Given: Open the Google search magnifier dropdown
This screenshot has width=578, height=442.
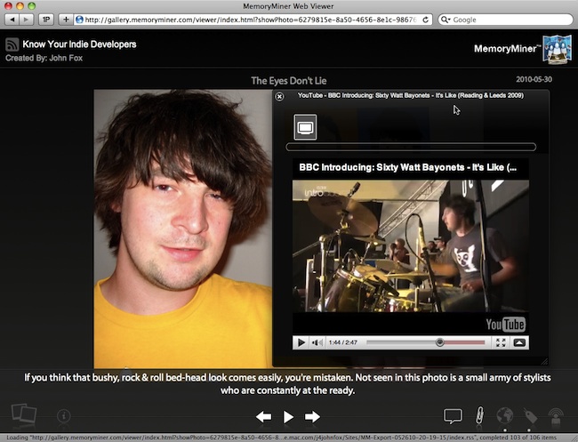Looking at the screenshot, I should coord(446,20).
